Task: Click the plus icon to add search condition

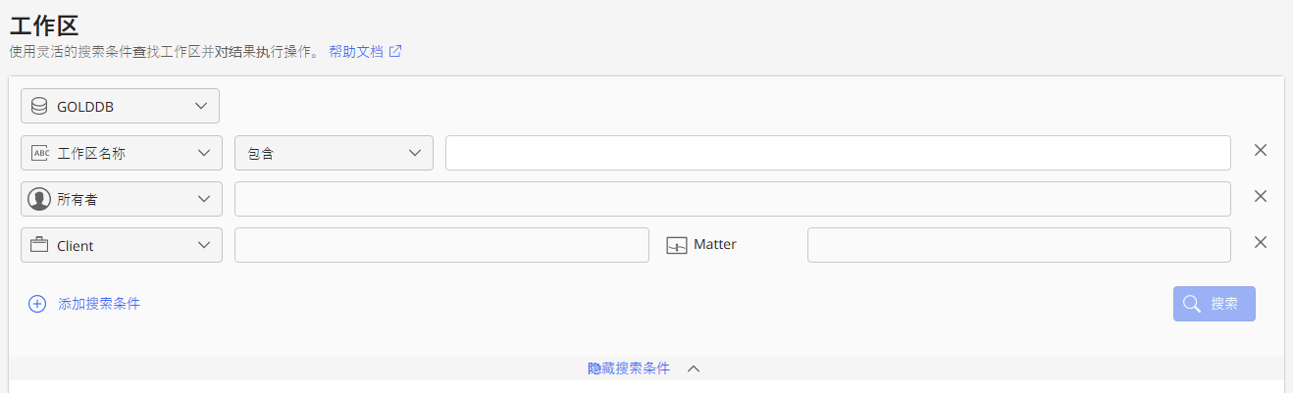Action: [x=37, y=304]
